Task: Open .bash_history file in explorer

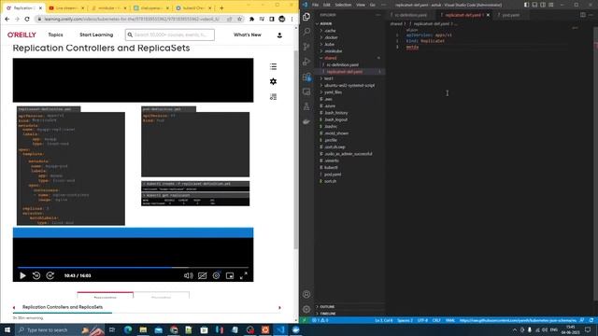Action: 336,113
